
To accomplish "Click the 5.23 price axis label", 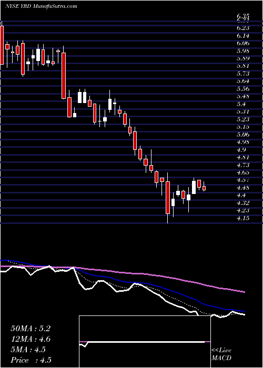I will 243,119.
